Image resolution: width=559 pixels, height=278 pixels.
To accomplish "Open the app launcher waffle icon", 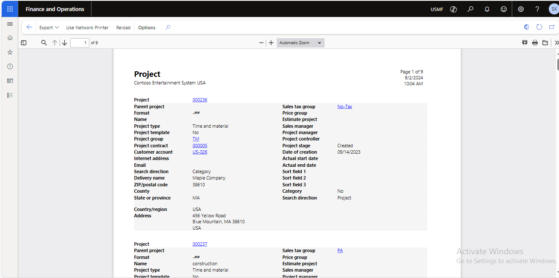I will click(10, 9).
